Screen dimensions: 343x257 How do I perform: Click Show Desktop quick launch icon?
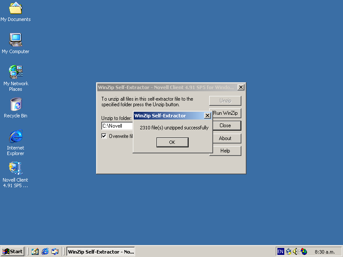pyautogui.click(x=35, y=251)
